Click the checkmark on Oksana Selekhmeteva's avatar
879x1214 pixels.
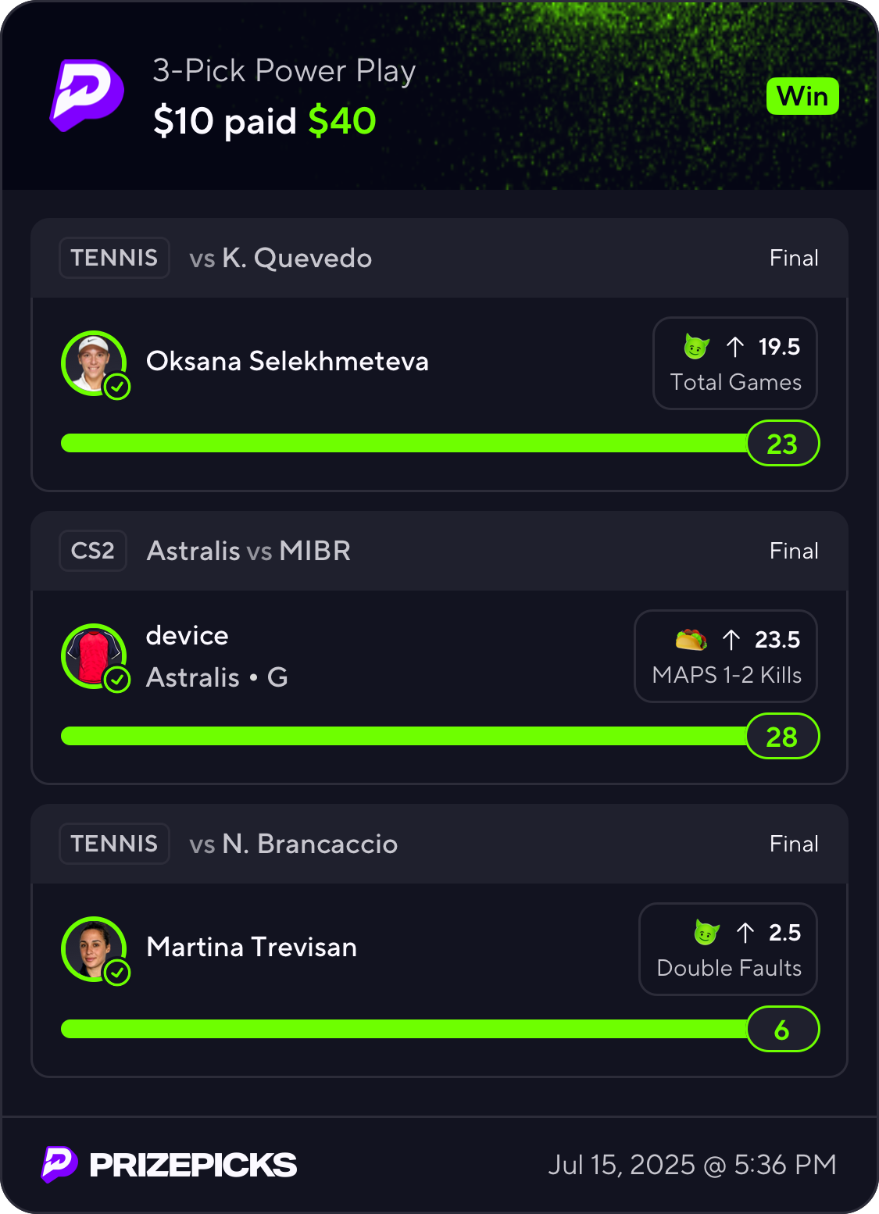(117, 387)
